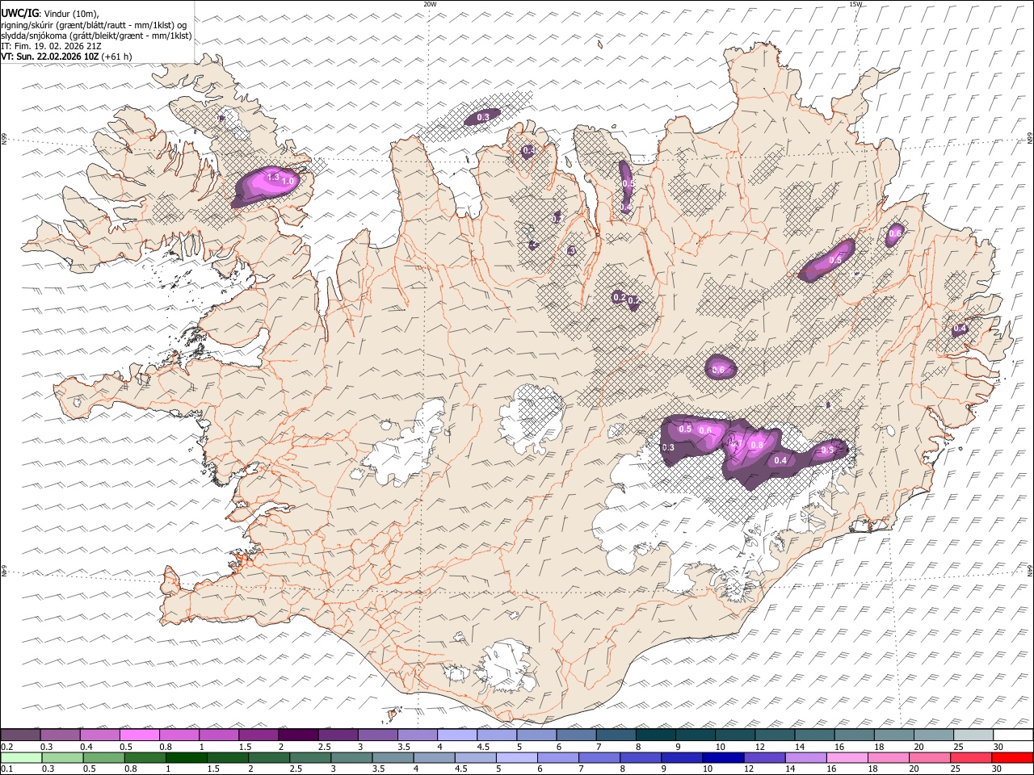The width and height of the screenshot is (1034, 775).
Task: Click the 20W longitude label
Action: click(x=430, y=4)
